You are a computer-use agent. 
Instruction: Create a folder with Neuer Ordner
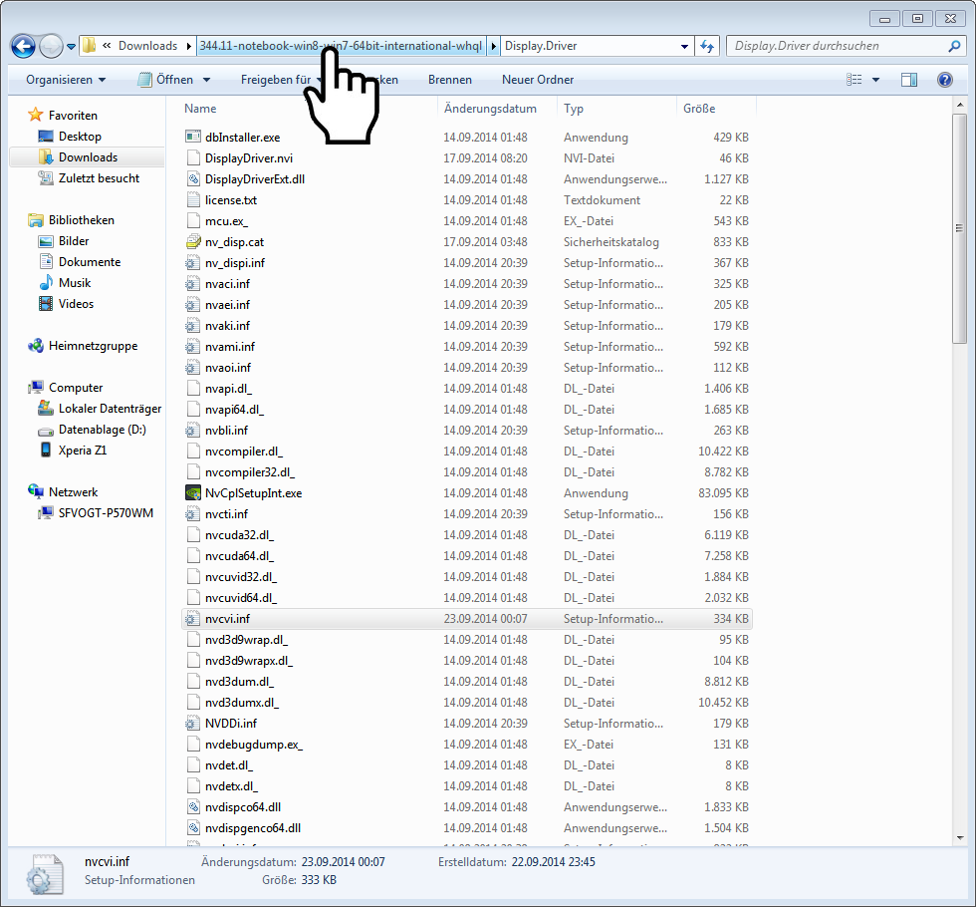538,80
